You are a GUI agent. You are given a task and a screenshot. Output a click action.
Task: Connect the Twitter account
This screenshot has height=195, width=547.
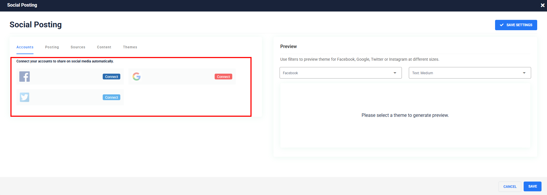(x=111, y=97)
